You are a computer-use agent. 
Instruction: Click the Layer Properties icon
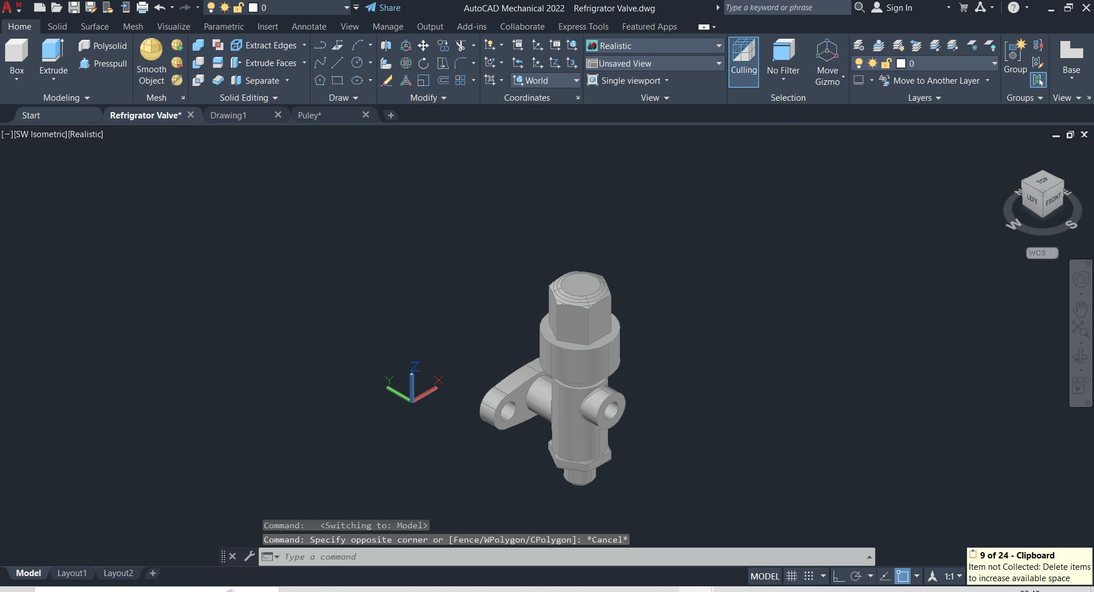click(x=859, y=46)
